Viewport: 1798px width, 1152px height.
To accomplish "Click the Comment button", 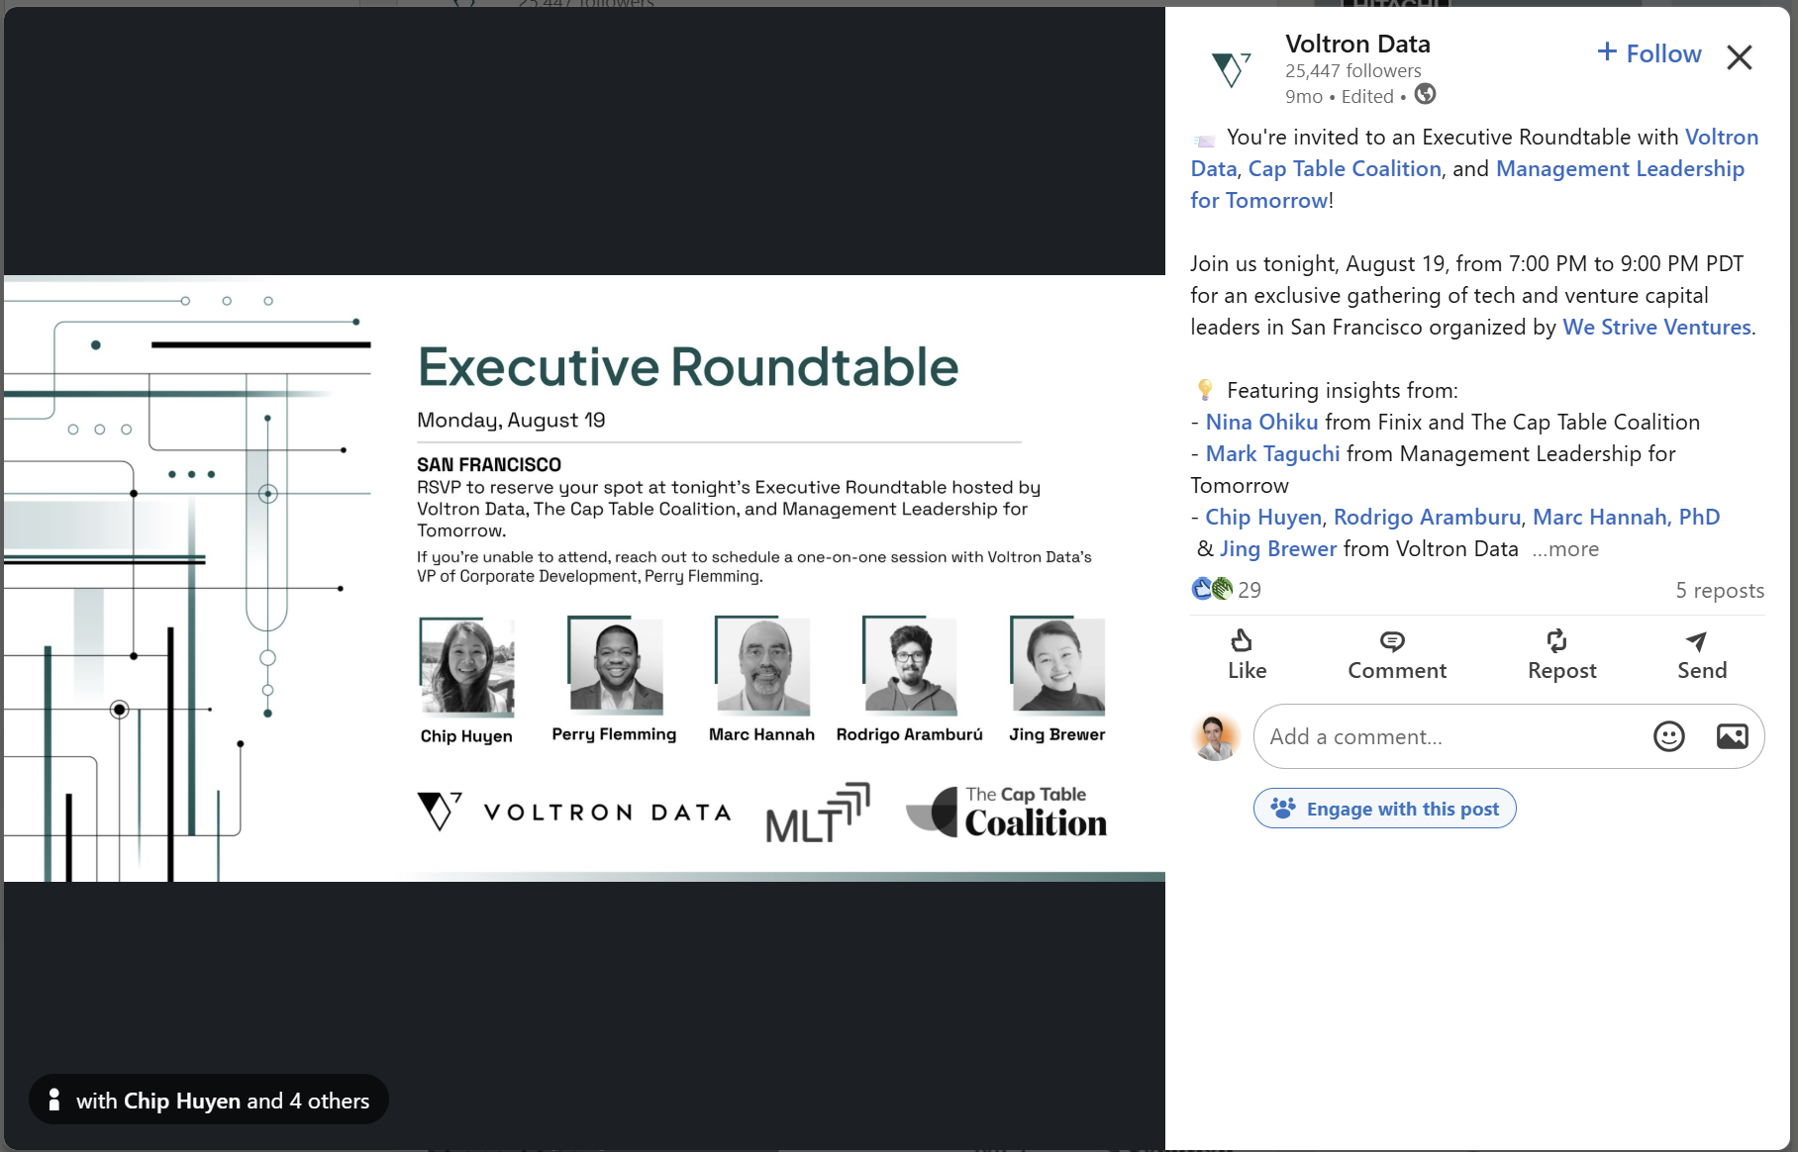I will tap(1396, 654).
